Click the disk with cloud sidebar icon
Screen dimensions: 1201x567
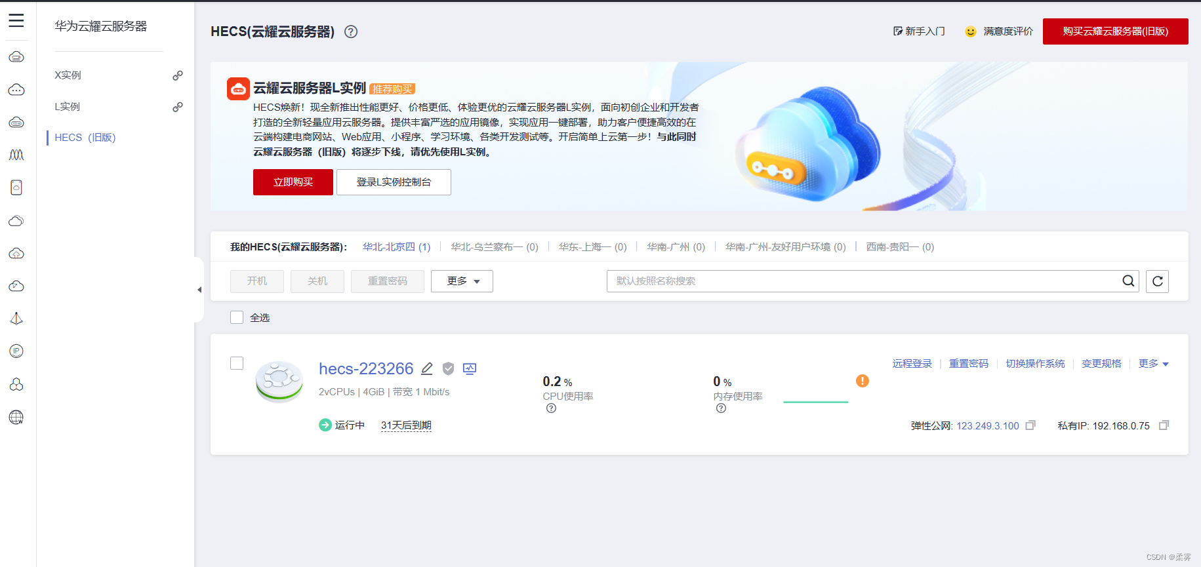click(16, 187)
